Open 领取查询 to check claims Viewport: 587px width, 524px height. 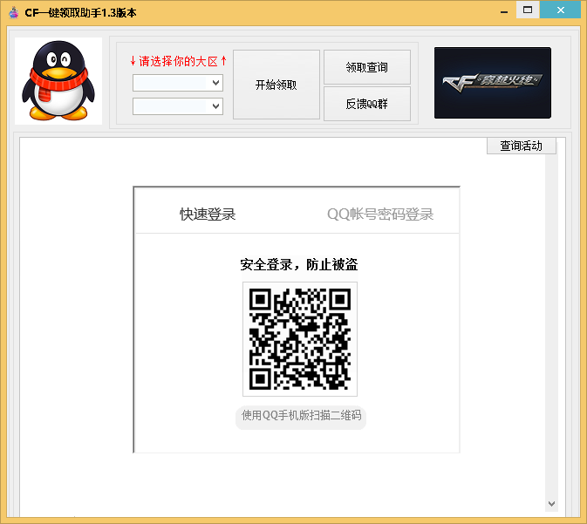(366, 67)
